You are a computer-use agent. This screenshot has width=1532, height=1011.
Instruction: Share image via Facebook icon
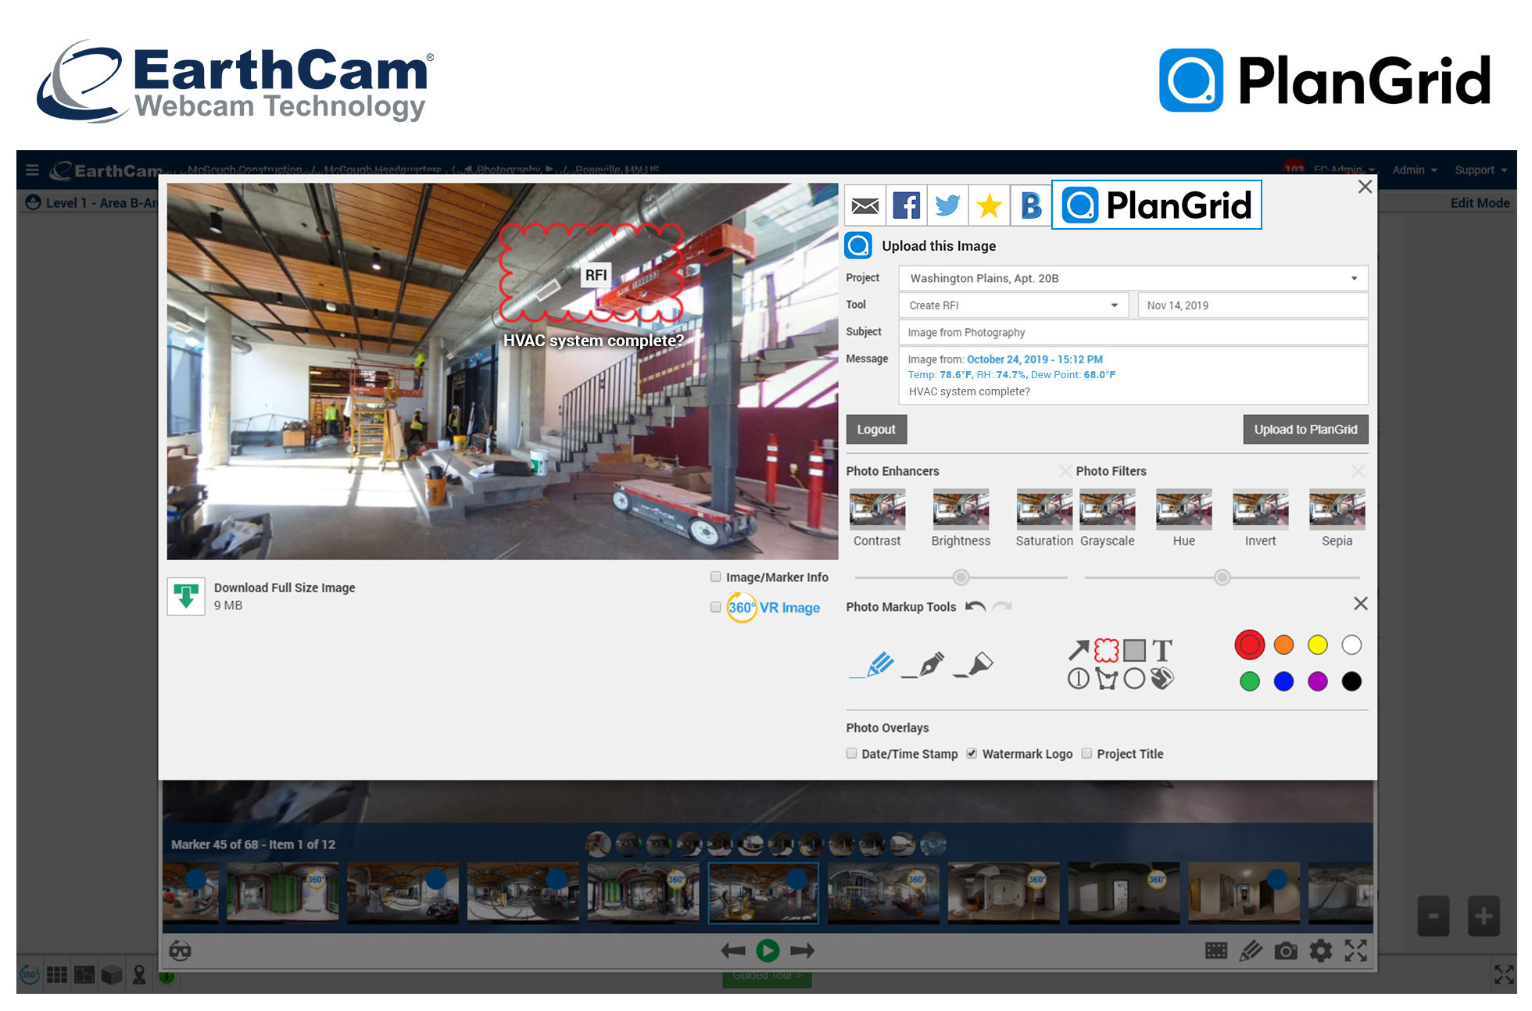(906, 205)
